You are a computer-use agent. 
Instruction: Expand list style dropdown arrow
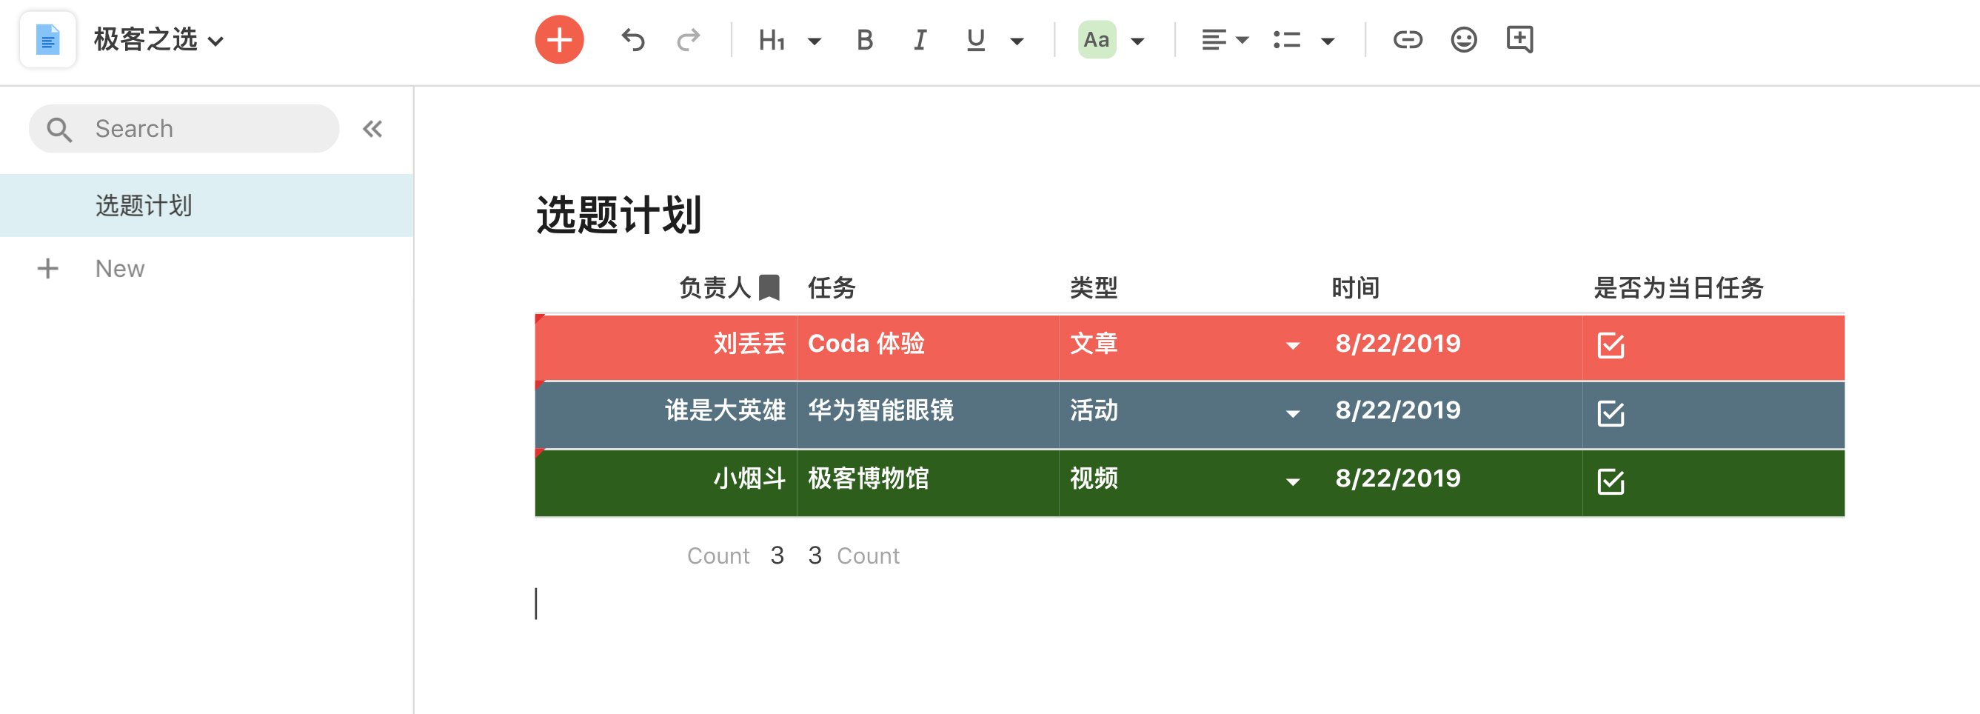(1328, 41)
